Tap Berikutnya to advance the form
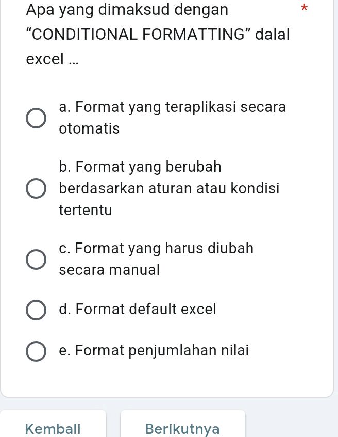This screenshot has width=338, height=437. pyautogui.click(x=182, y=429)
